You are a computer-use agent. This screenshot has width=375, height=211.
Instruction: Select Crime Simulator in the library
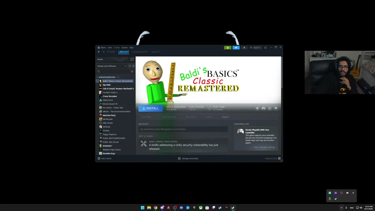click(115, 96)
